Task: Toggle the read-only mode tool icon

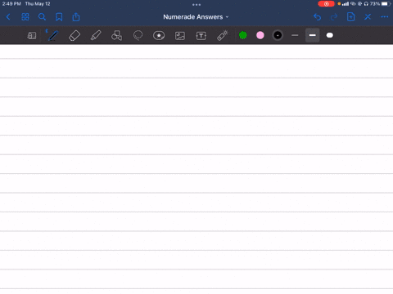Action: 32,36
